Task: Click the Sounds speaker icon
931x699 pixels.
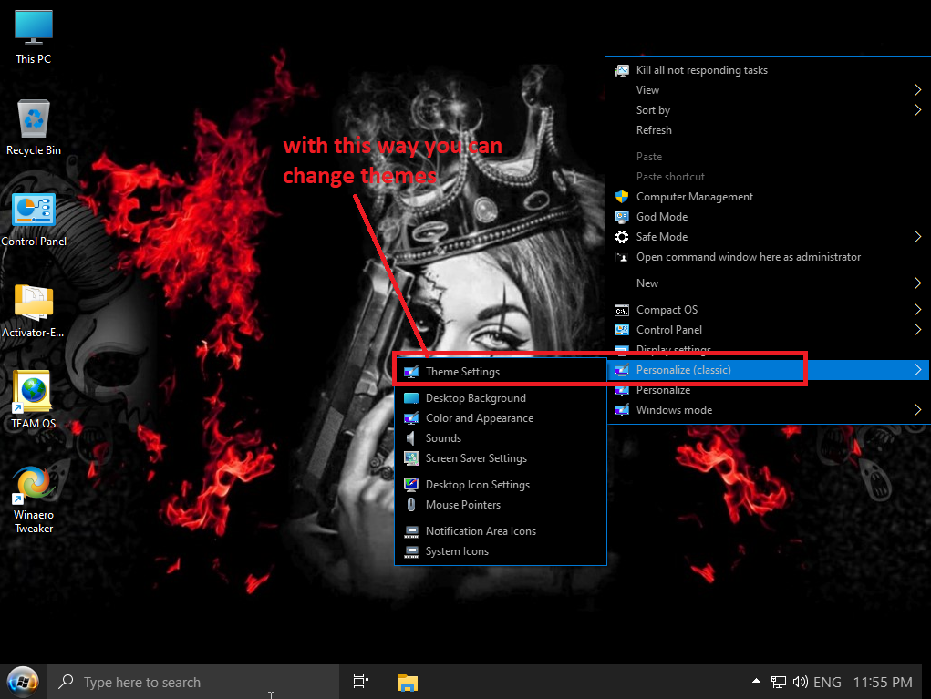Action: [410, 438]
